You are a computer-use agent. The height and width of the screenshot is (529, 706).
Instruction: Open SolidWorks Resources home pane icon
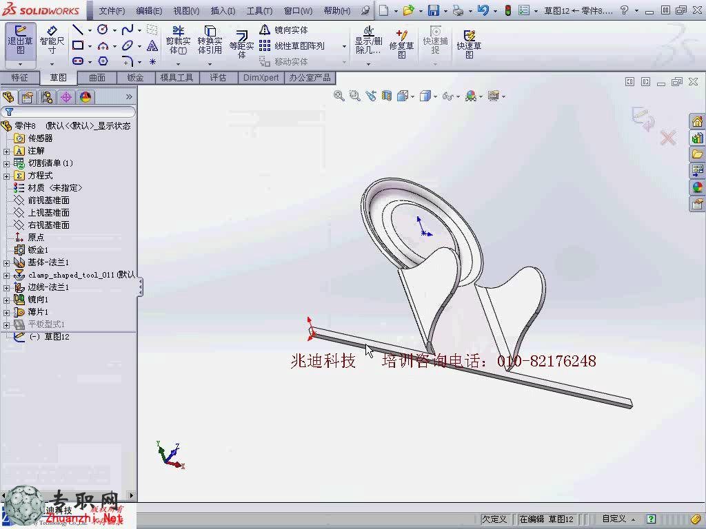(x=697, y=121)
